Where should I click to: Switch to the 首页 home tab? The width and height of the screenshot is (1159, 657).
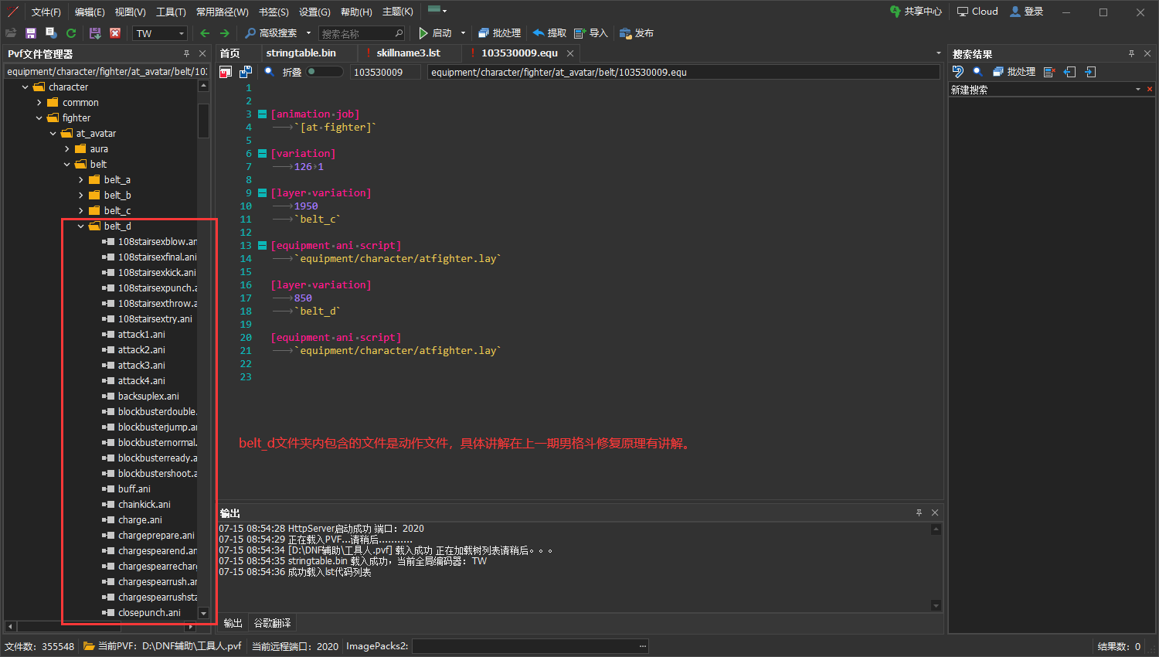(x=229, y=53)
